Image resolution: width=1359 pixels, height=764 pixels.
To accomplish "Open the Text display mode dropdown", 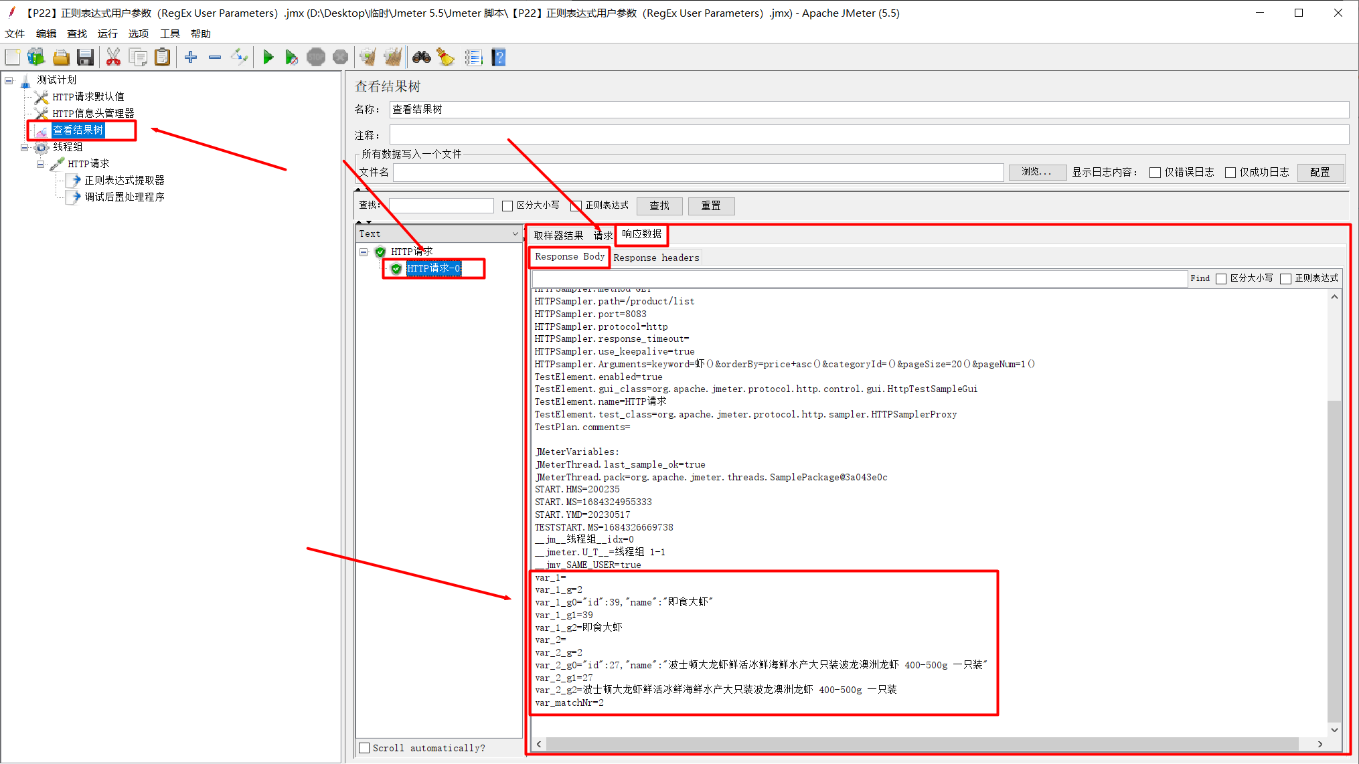I will pyautogui.click(x=514, y=233).
